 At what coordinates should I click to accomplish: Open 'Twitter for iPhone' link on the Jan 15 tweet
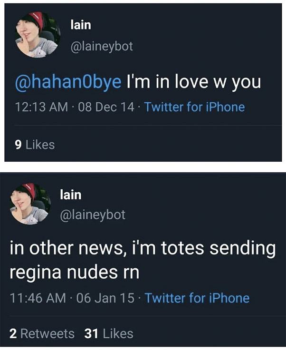197,299
